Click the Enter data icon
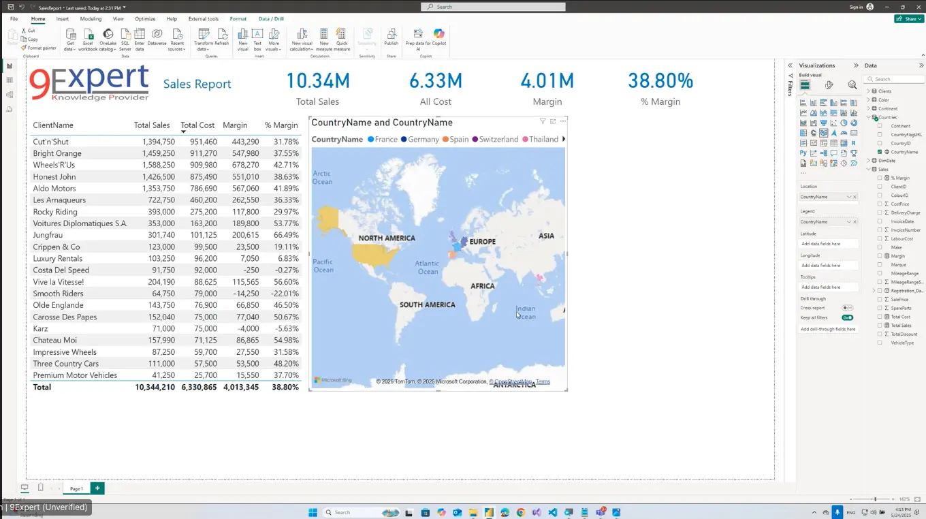 coord(140,40)
